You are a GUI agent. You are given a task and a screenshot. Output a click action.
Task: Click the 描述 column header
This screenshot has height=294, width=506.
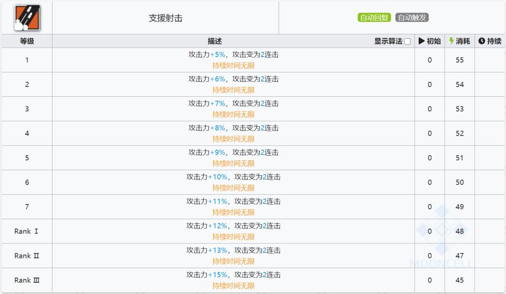[x=215, y=41]
